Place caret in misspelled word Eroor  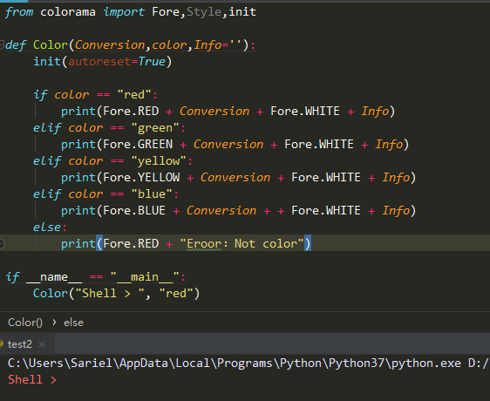[x=204, y=243]
